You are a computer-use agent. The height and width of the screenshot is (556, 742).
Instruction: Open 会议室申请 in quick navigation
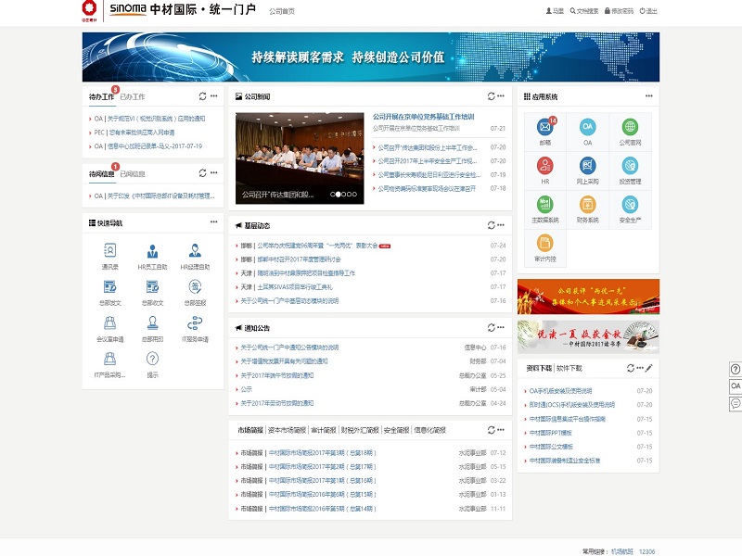tap(110, 323)
